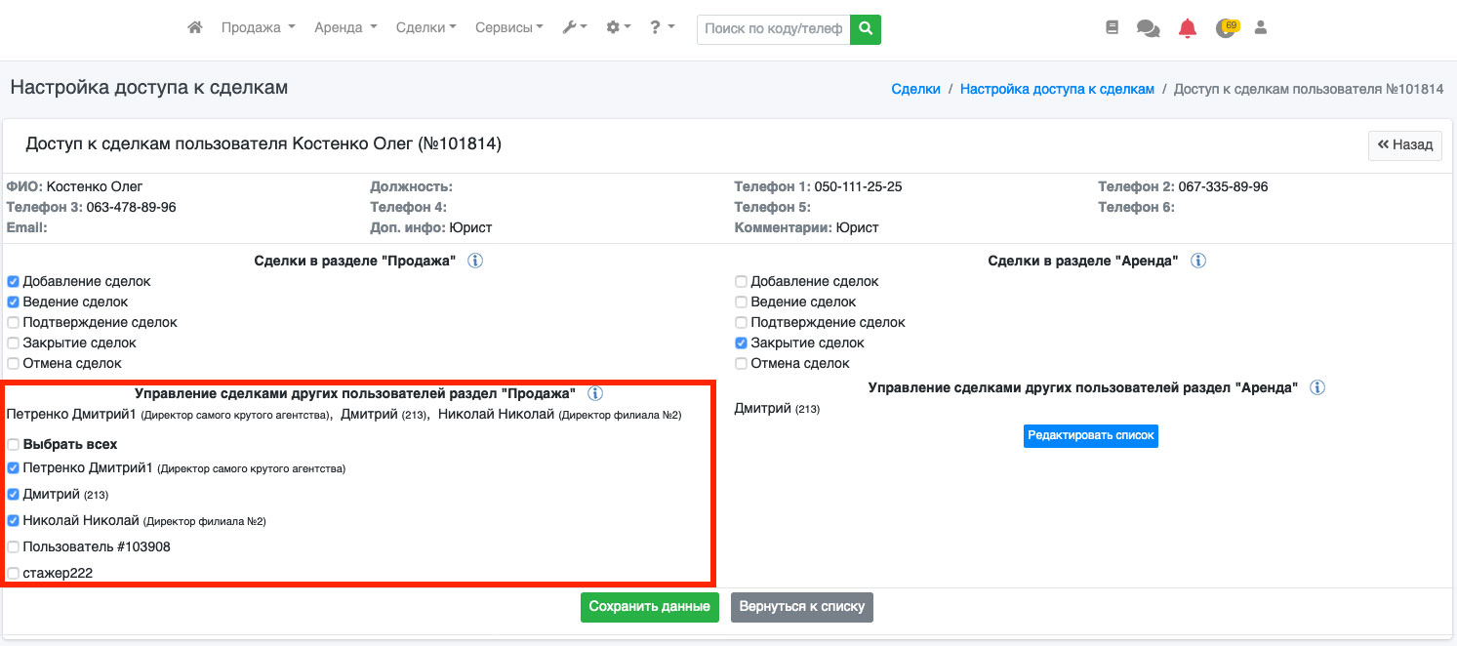Check the стажер222 user checkbox
Viewport: 1457px width, 646px height.
click(x=14, y=574)
